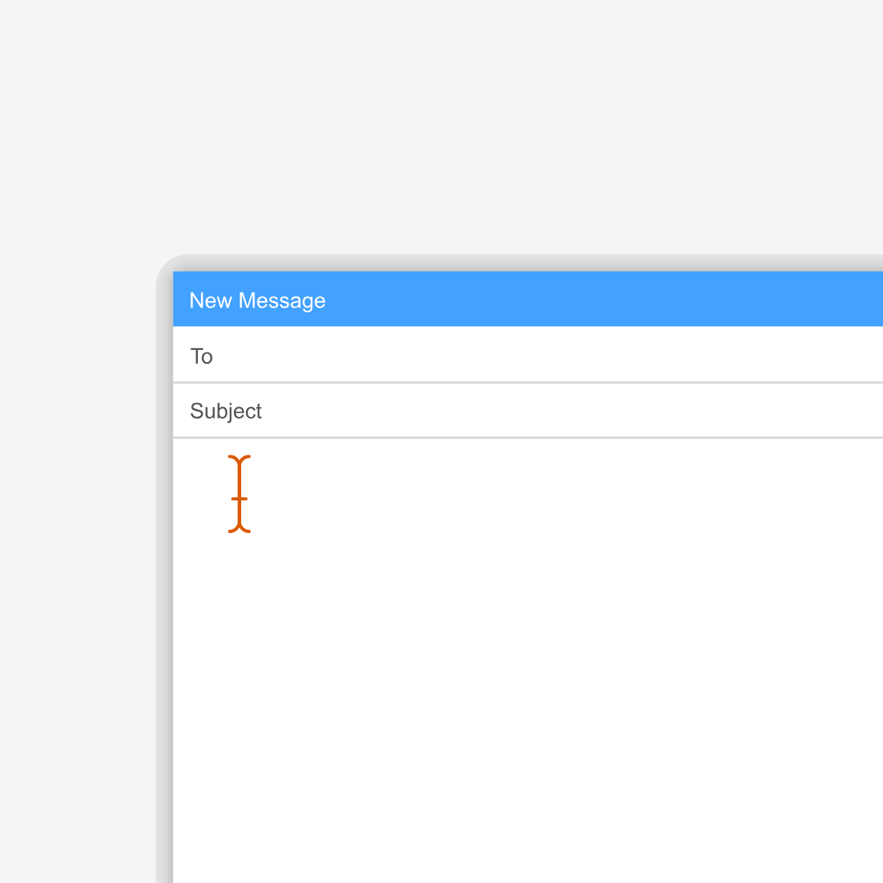Click the Subject line field
This screenshot has height=883, width=883.
491,410
